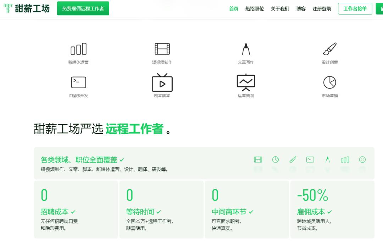
Task: Click the smiley face icon in the banner row
Action: click(x=362, y=160)
